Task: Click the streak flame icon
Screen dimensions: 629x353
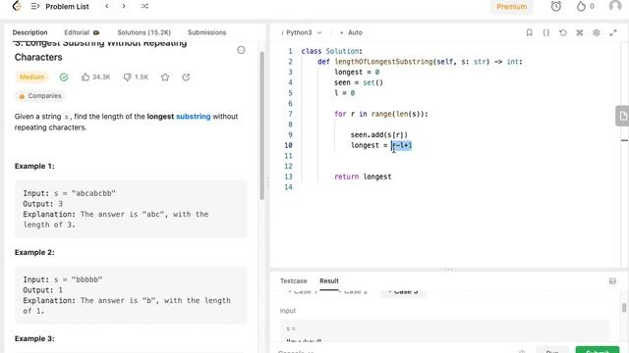Action: pos(581,6)
